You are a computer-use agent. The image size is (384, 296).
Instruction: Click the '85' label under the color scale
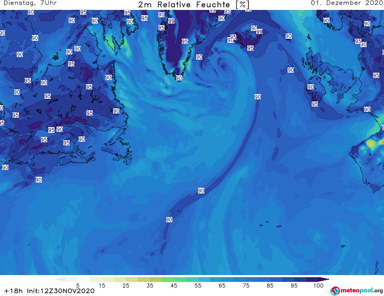coord(270,286)
